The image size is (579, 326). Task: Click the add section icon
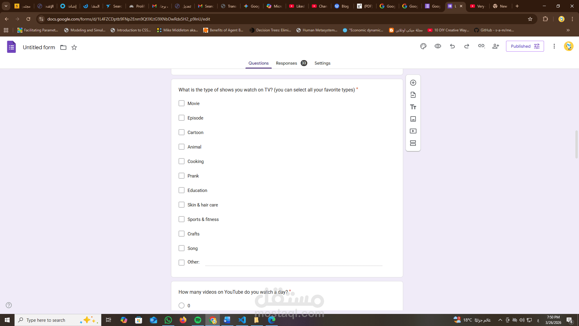click(413, 143)
